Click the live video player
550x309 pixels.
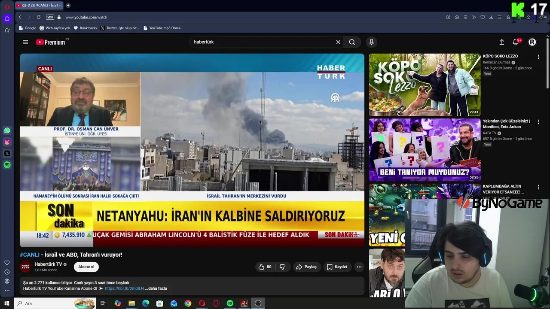[x=192, y=150]
